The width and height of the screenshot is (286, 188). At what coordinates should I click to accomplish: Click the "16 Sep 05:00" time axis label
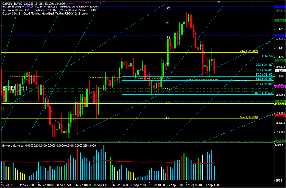pyautogui.click(x=64, y=185)
